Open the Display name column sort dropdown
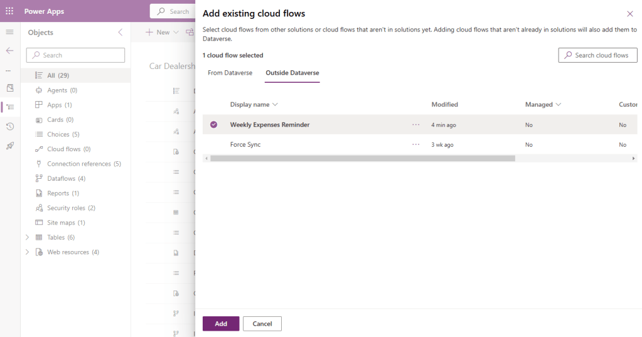The image size is (642, 337). (x=275, y=105)
